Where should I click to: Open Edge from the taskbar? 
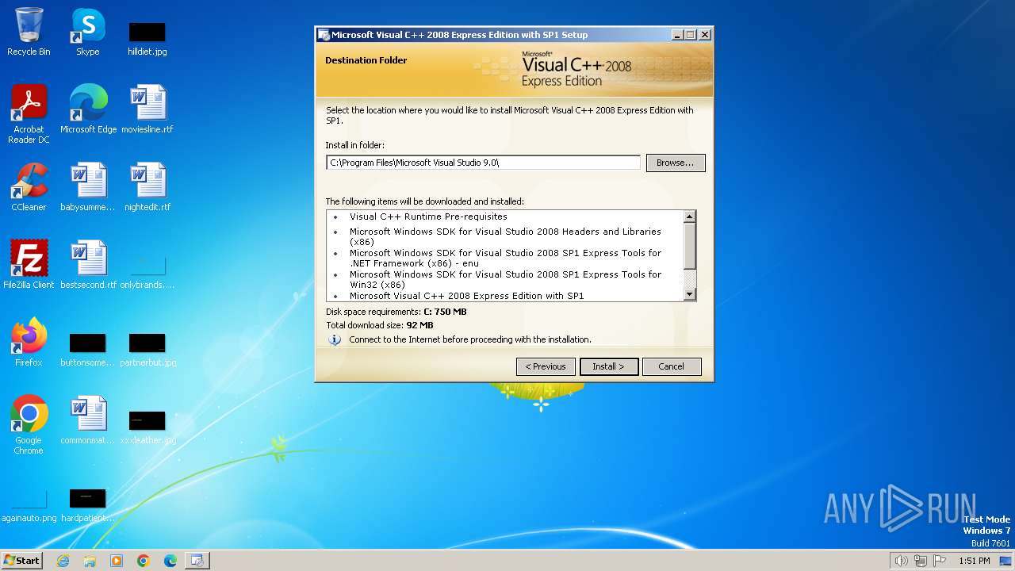170,561
